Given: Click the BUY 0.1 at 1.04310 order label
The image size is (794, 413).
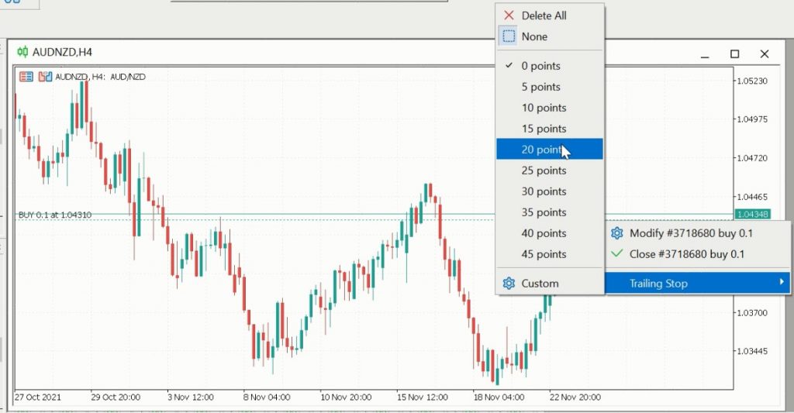Looking at the screenshot, I should coord(55,215).
